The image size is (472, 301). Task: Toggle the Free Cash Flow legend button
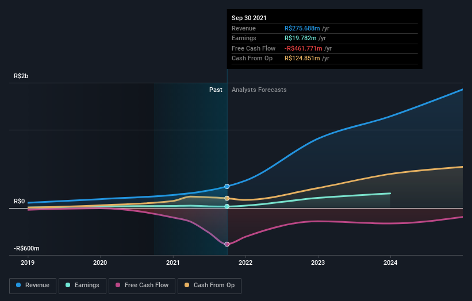tap(142, 285)
